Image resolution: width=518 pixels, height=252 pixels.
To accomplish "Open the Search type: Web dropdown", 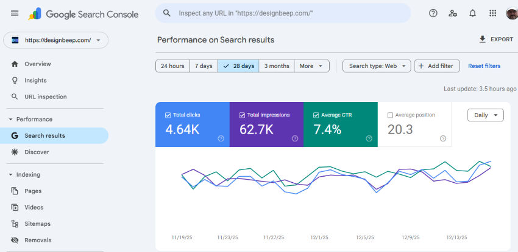I will (377, 66).
